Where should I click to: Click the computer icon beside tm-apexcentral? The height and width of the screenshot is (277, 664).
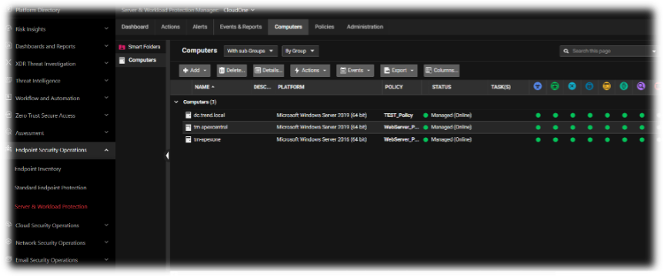point(189,127)
